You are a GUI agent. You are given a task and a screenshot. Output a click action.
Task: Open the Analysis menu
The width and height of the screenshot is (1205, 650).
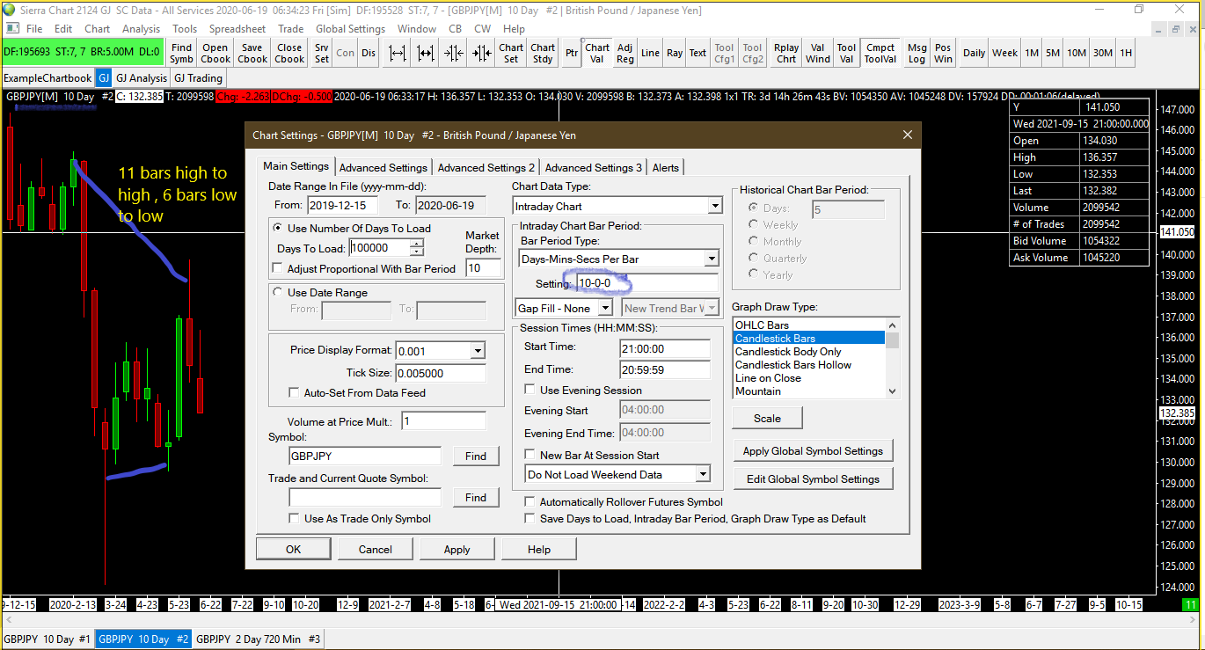click(x=141, y=29)
